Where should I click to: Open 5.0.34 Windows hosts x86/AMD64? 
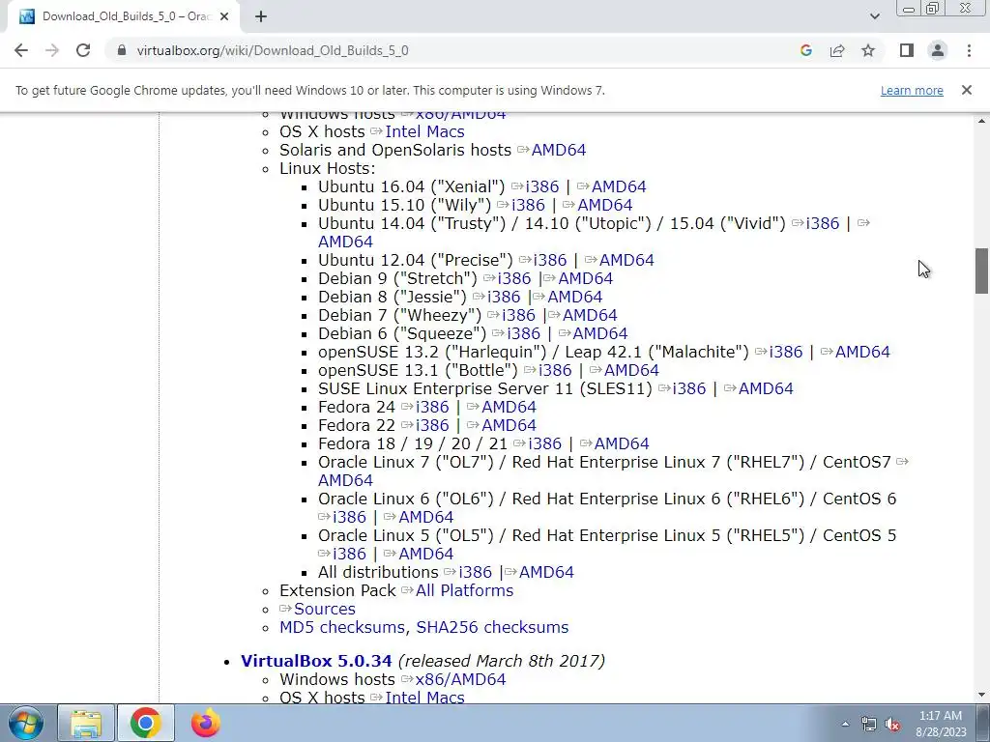tap(460, 679)
